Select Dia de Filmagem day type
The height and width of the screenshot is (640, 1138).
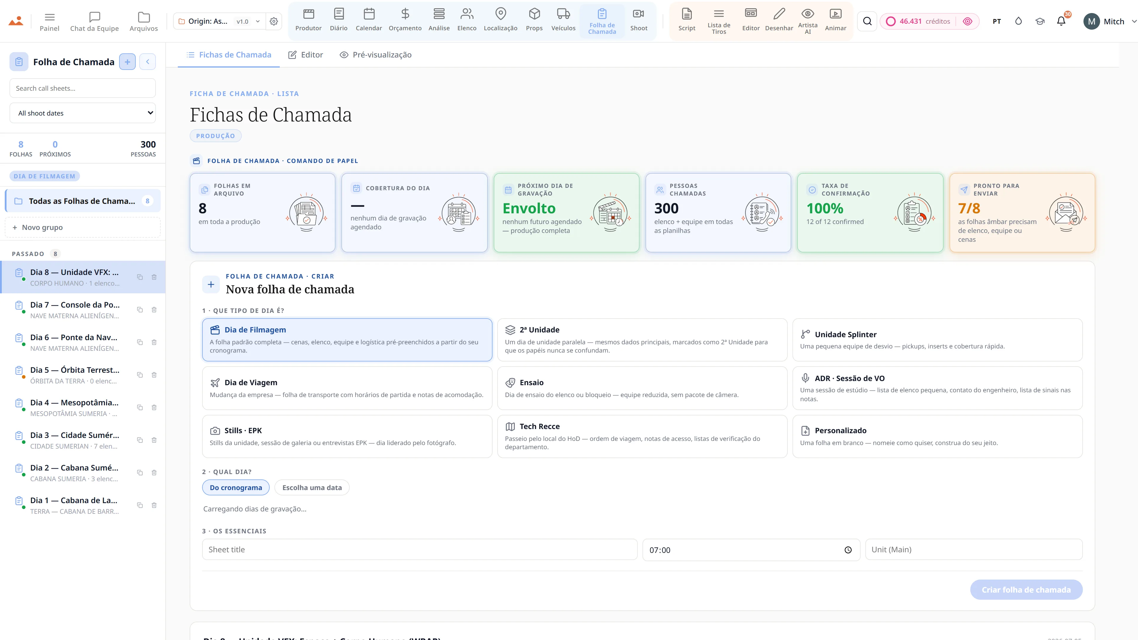point(347,340)
